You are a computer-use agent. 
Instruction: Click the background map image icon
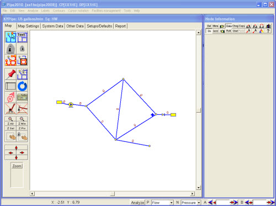(x=22, y=97)
